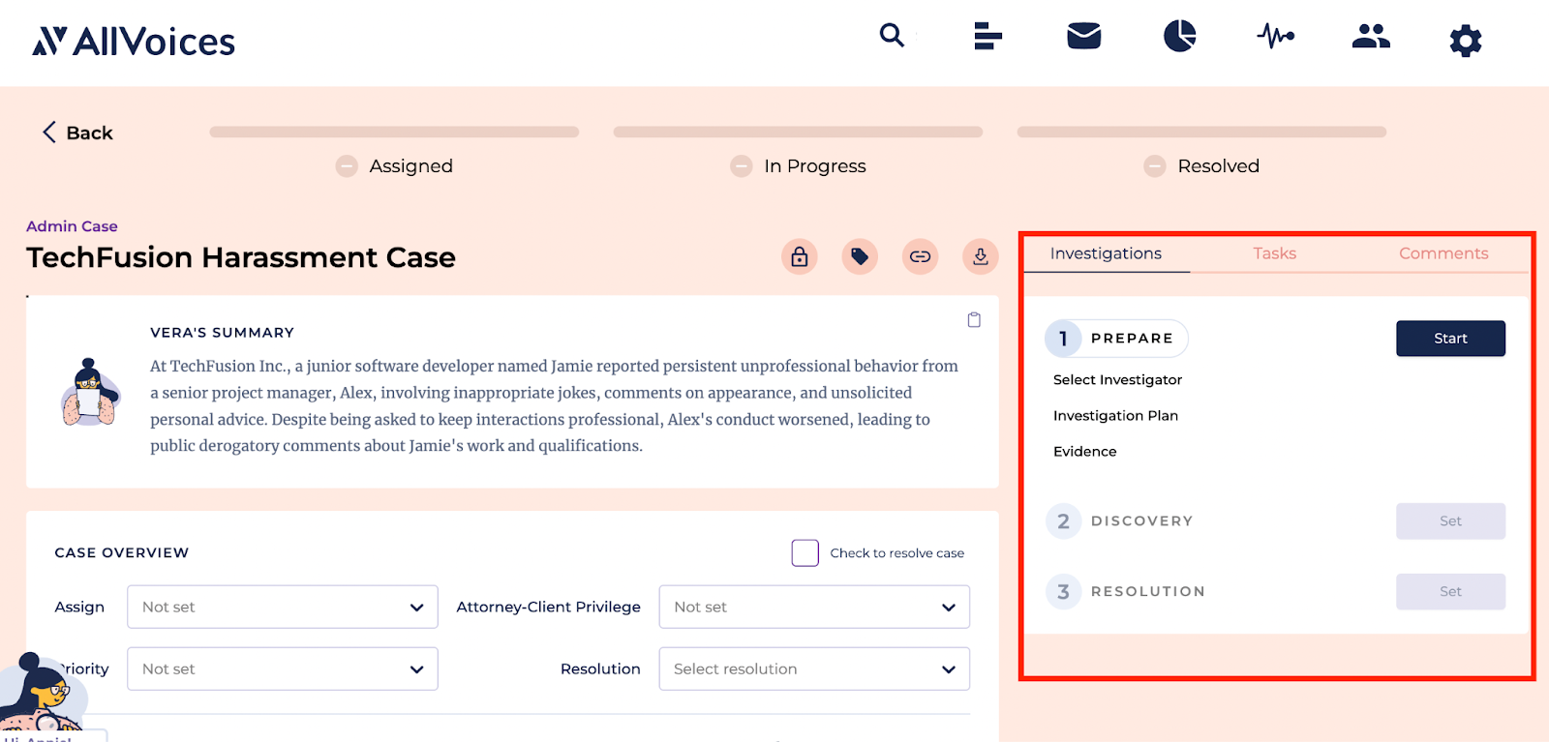Screen dimensions: 1549x742
Task: Click the Vera's Summary heading
Action: tap(222, 333)
